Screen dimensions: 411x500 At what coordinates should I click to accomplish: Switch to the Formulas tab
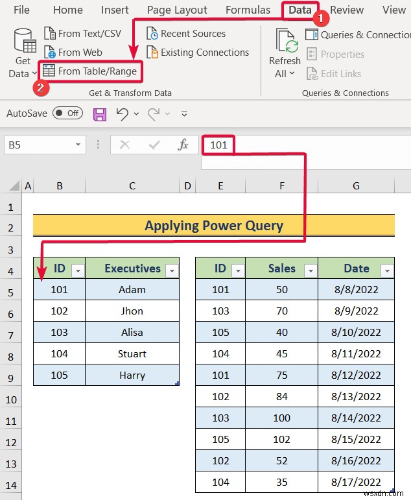click(x=248, y=10)
